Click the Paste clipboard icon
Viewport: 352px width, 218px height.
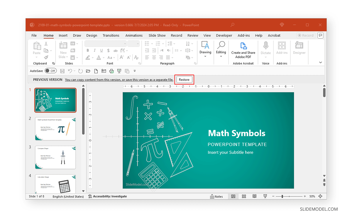pos(37,46)
